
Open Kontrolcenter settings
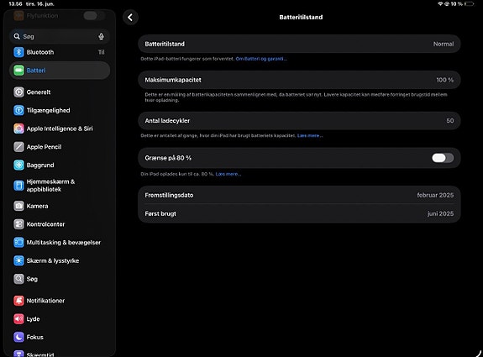point(60,224)
